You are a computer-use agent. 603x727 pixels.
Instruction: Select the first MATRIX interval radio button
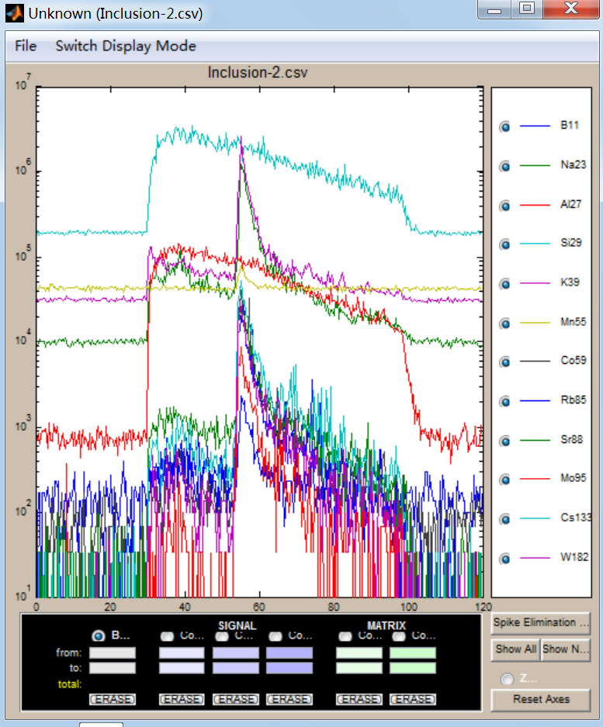pos(345,636)
